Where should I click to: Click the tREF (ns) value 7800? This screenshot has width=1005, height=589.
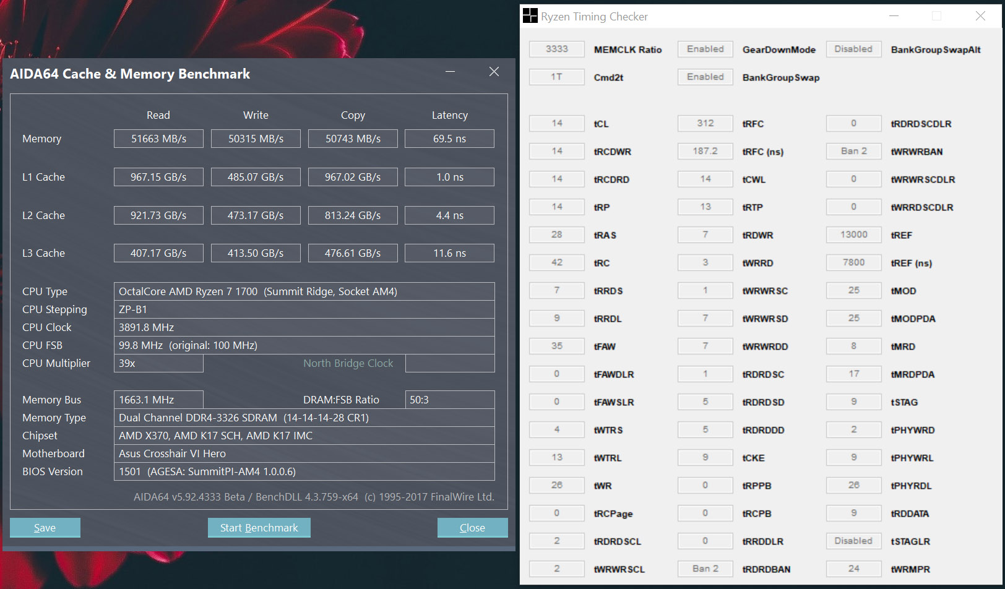tap(853, 262)
